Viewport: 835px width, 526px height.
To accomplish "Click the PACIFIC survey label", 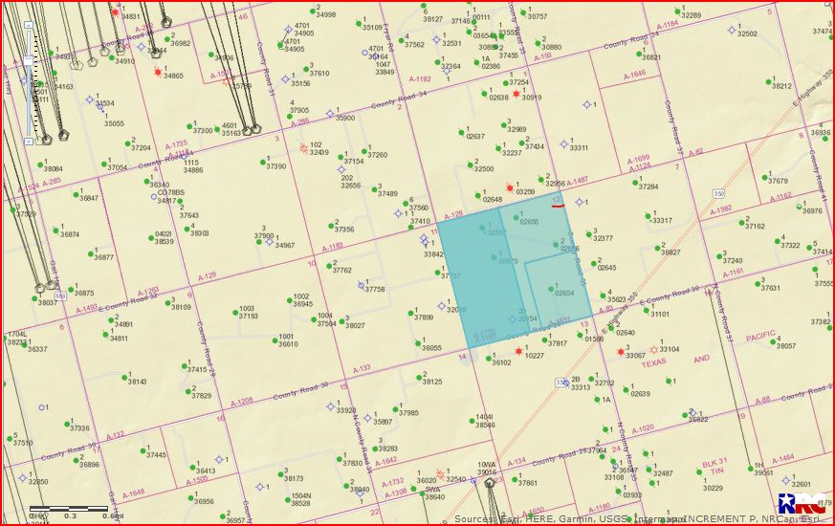I will (x=760, y=337).
